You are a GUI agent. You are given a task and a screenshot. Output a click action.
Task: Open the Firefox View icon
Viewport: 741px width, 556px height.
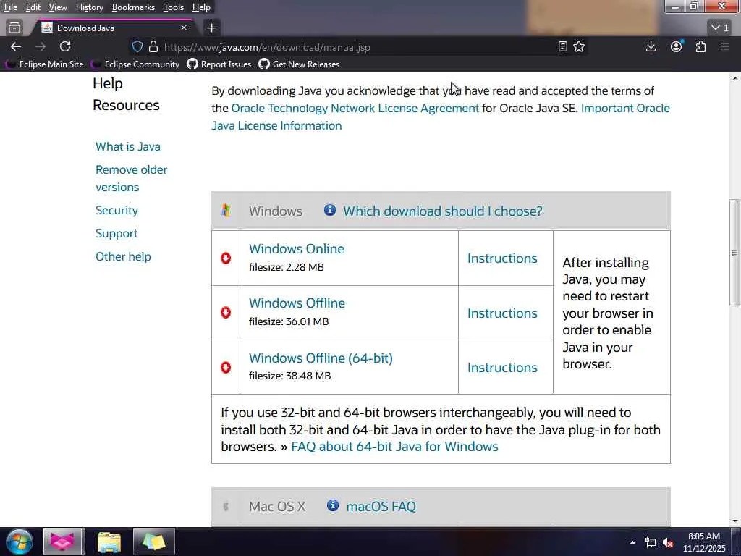[14, 28]
